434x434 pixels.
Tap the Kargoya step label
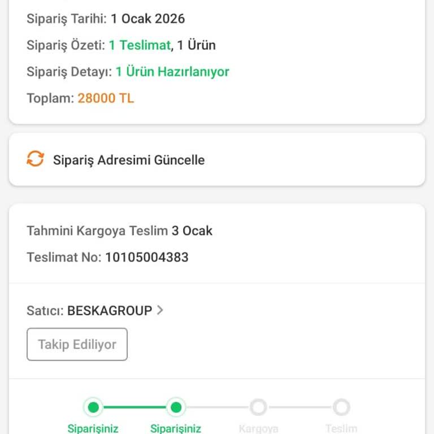(258, 428)
